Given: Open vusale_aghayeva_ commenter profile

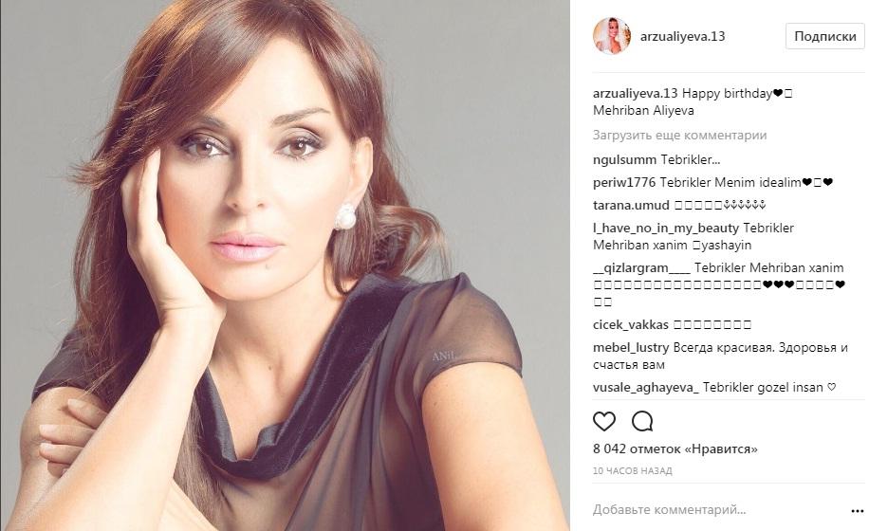Looking at the screenshot, I should tap(646, 388).
